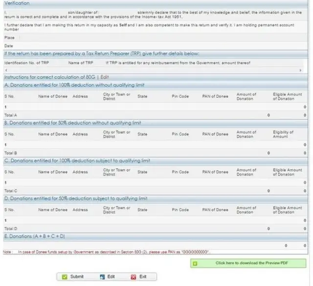Click 'Eligible Amount of Donation' column in section A
The height and width of the screenshot is (286, 313).
pos(288,96)
